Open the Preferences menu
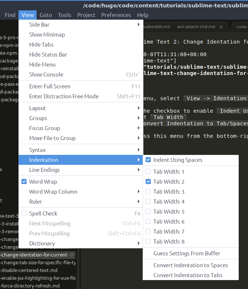Viewport: 248px width, 289px height. click(116, 15)
